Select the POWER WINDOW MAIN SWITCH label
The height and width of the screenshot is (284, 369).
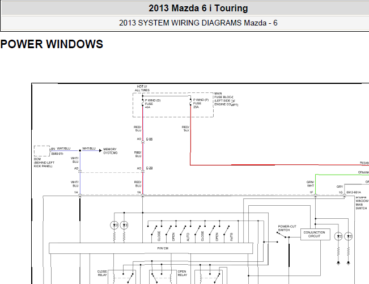(362, 203)
